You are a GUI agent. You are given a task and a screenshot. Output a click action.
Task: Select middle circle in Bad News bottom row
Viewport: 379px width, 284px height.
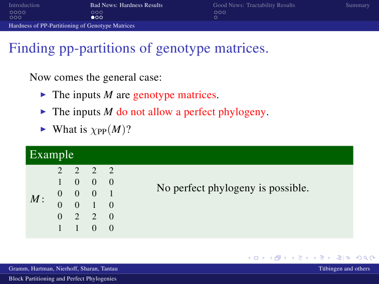click(x=97, y=18)
